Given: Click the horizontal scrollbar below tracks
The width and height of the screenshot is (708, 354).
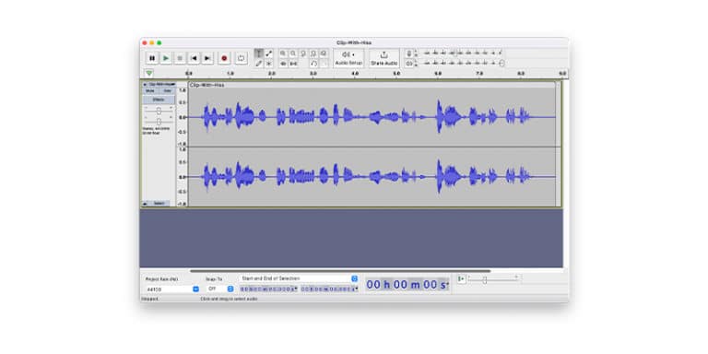Looking at the screenshot, I should (x=340, y=271).
